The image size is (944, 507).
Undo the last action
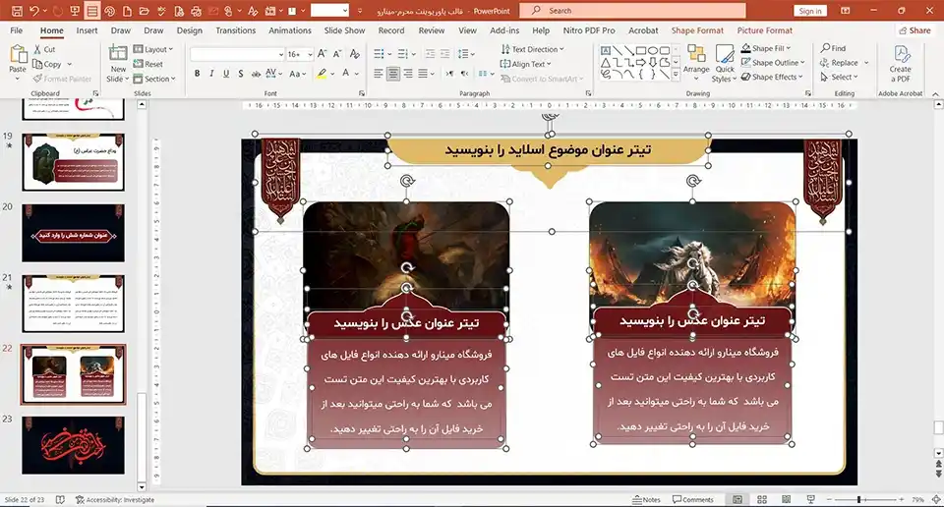[34, 11]
